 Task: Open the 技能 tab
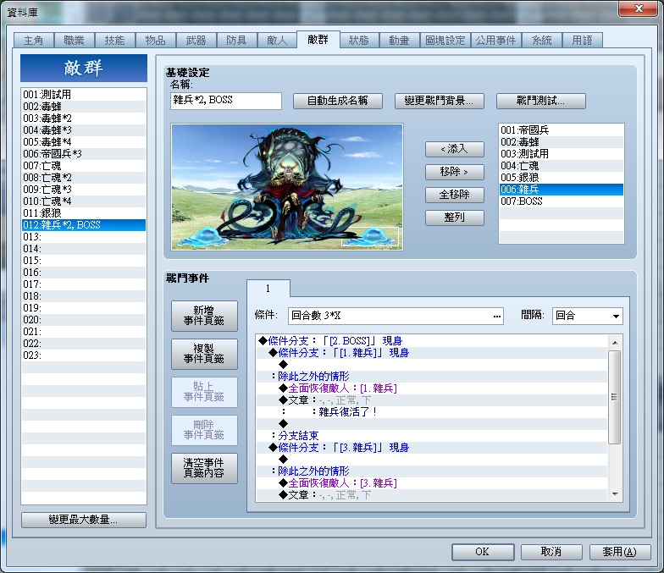115,41
